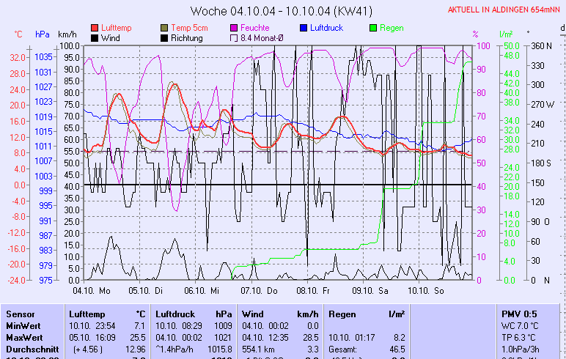The height and width of the screenshot is (359, 566).
Task: Click the hPa axis unit label
Action: (x=43, y=34)
